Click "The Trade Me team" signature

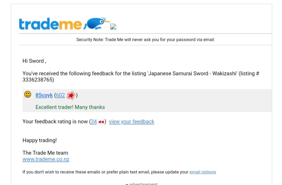(x=45, y=153)
